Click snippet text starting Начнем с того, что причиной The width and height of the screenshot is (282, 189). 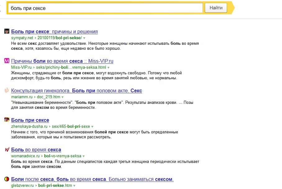click(95, 135)
